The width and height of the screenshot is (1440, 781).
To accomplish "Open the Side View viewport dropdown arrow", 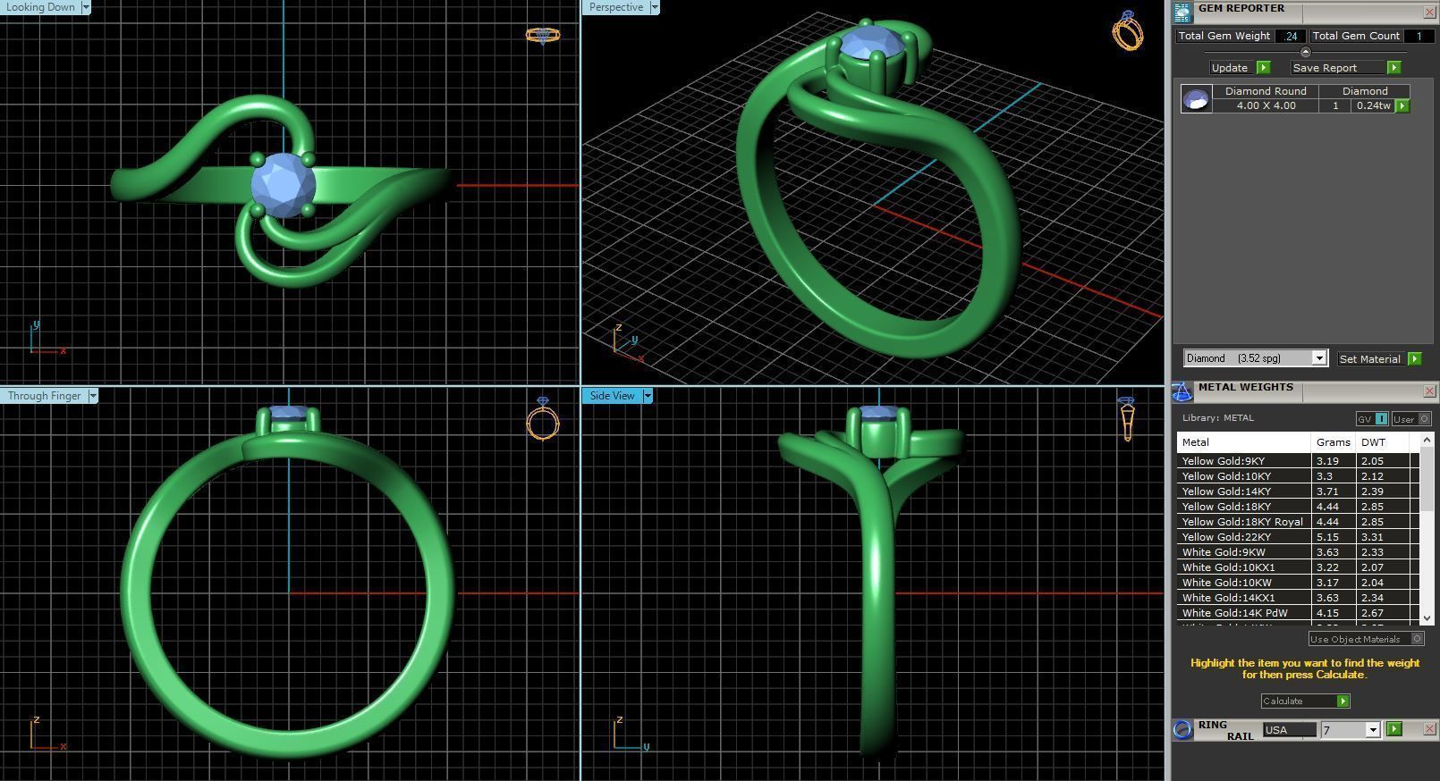I will click(647, 396).
